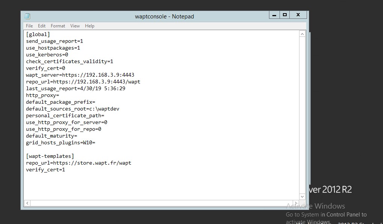Open the View menu
Image resolution: width=383 pixels, height=224 pixels.
75,26
